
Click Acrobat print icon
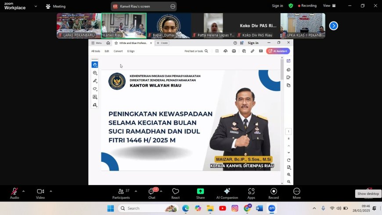pyautogui.click(x=234, y=51)
